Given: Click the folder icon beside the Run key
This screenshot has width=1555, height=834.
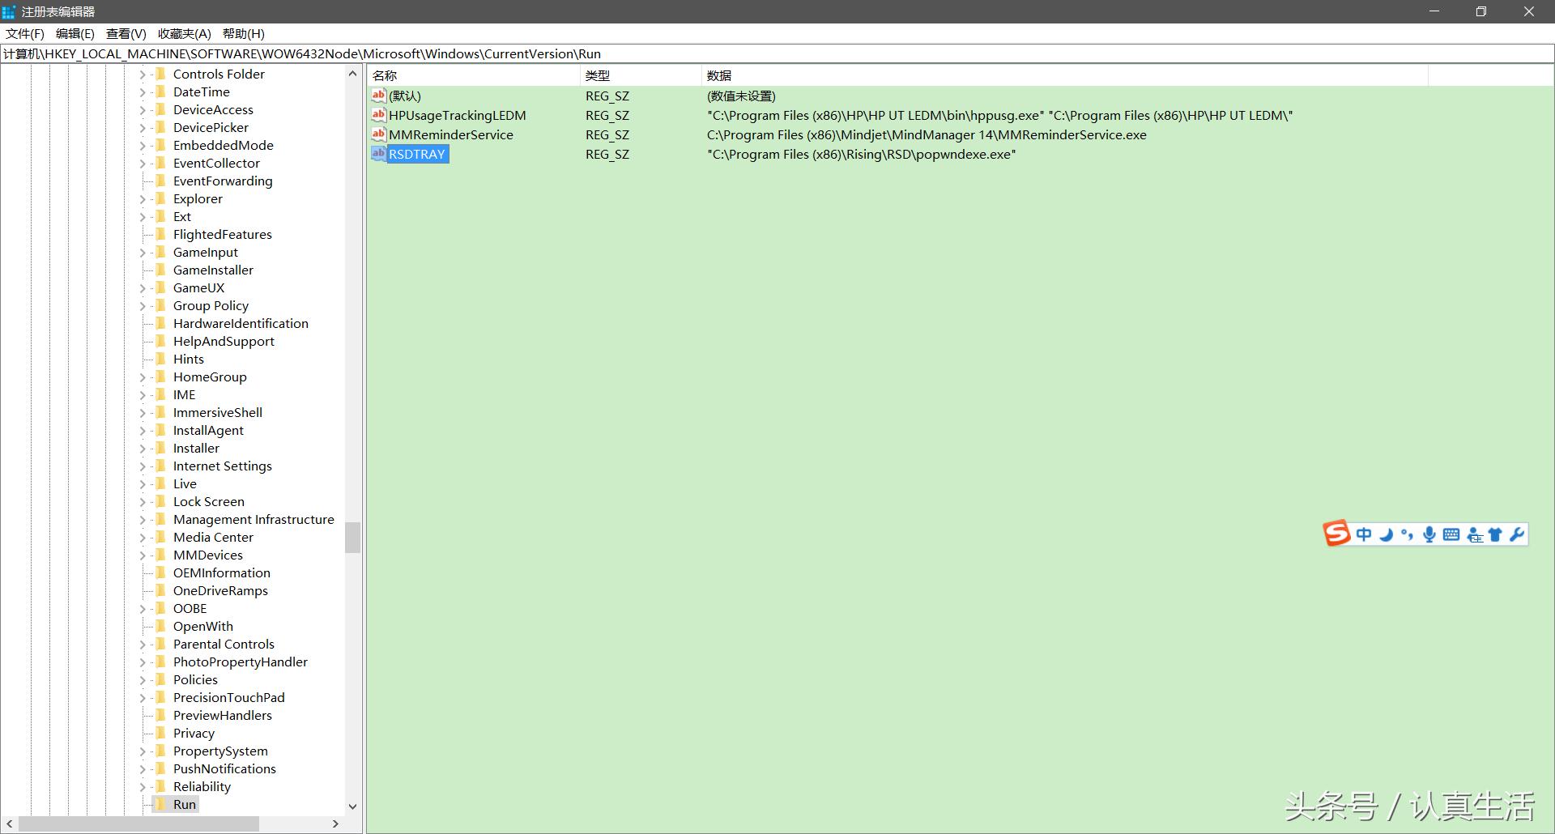Looking at the screenshot, I should 160,804.
